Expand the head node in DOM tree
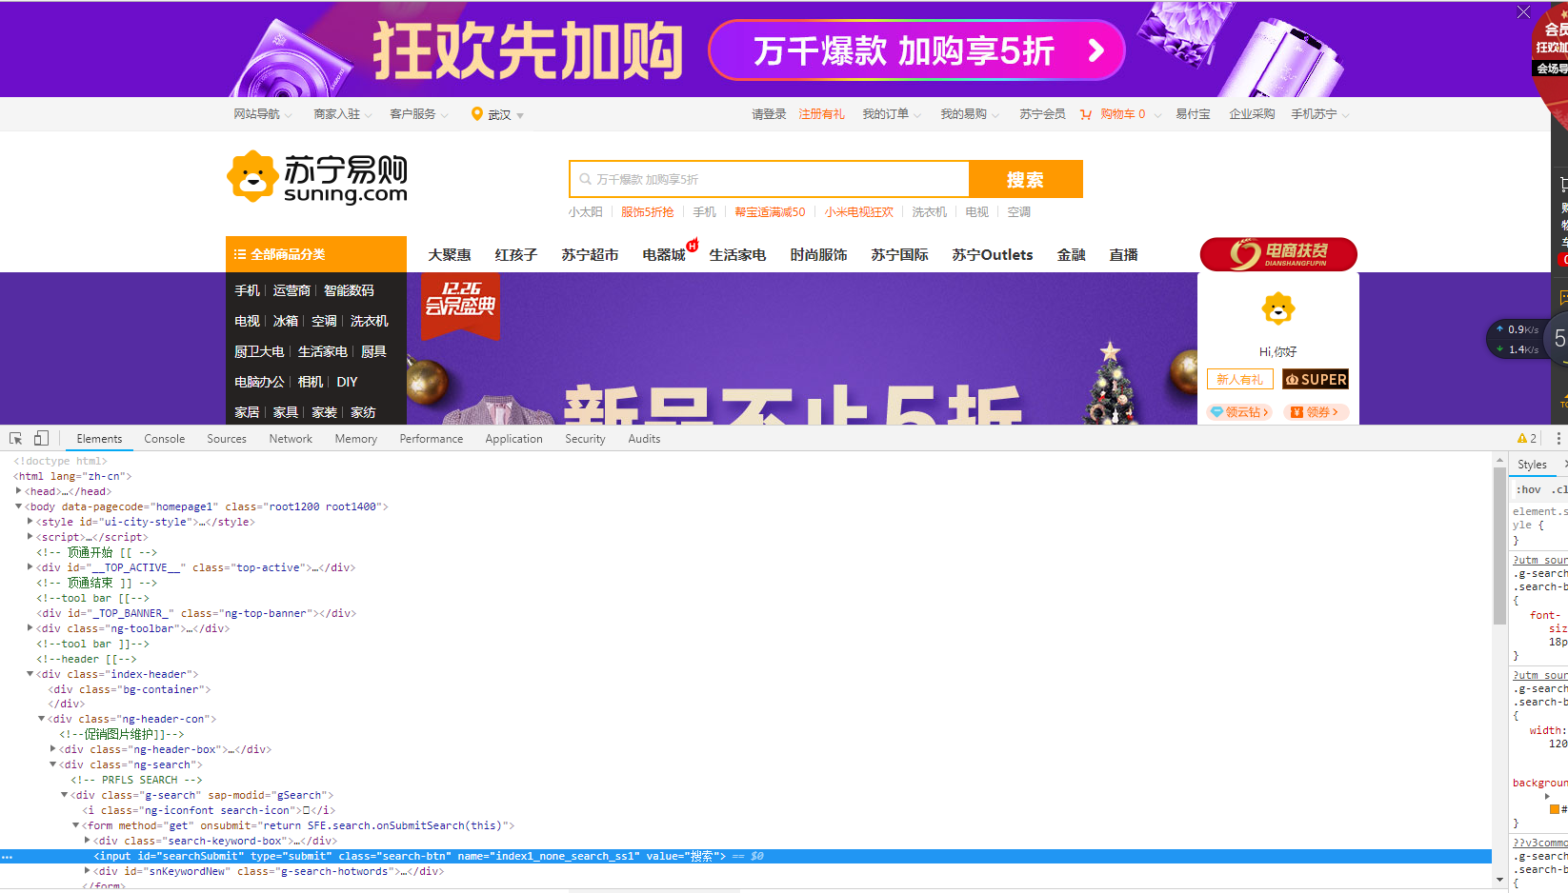Screen dimensions: 1568x893 (19, 491)
